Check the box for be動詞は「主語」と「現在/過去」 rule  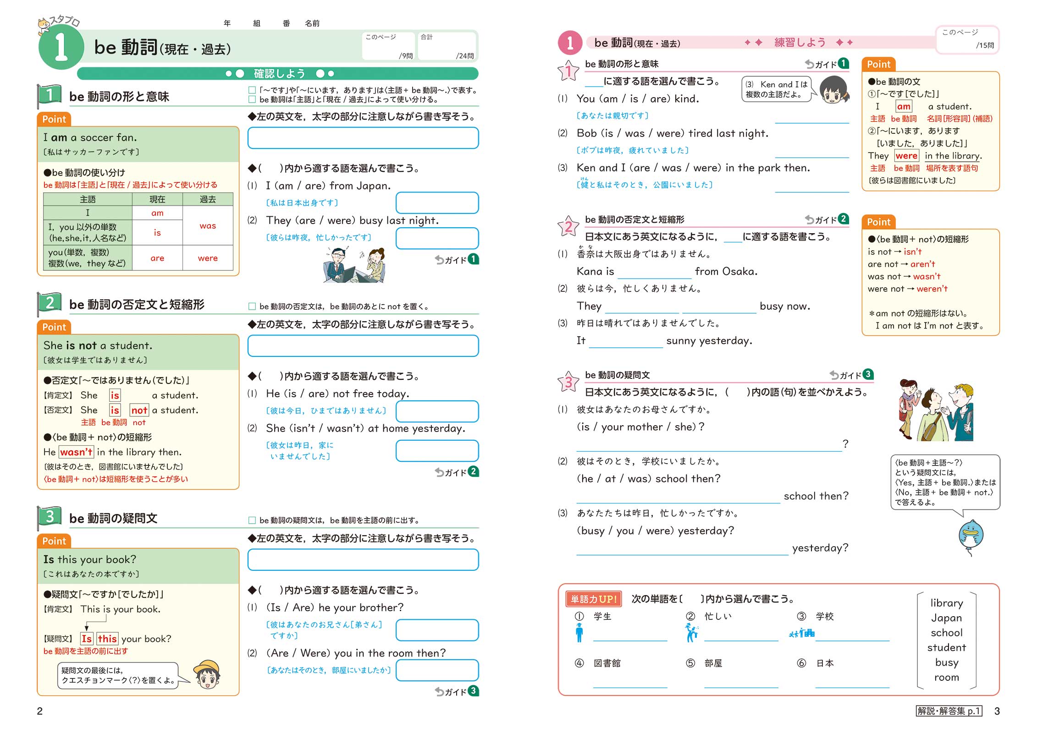pos(252,99)
